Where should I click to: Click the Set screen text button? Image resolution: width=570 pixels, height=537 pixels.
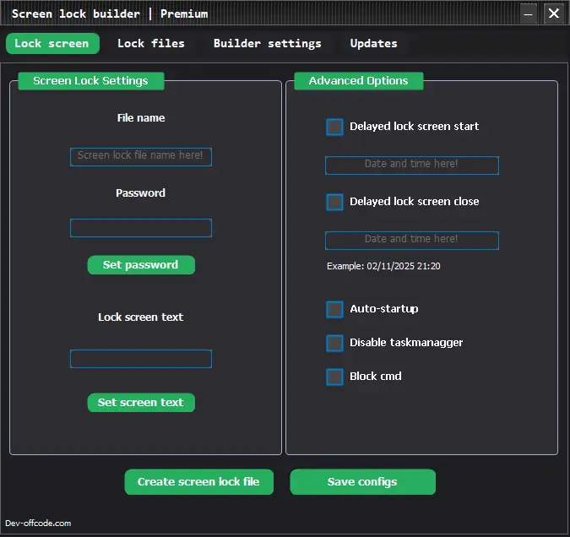(141, 403)
